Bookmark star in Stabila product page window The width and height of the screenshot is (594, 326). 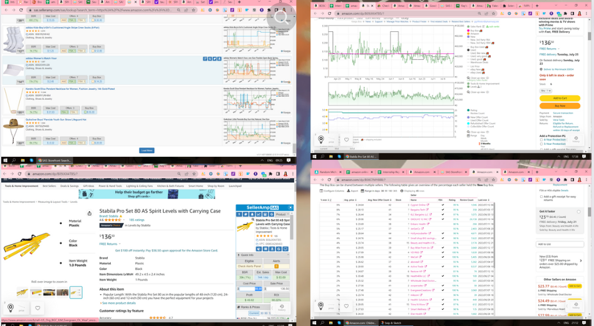(x=193, y=174)
